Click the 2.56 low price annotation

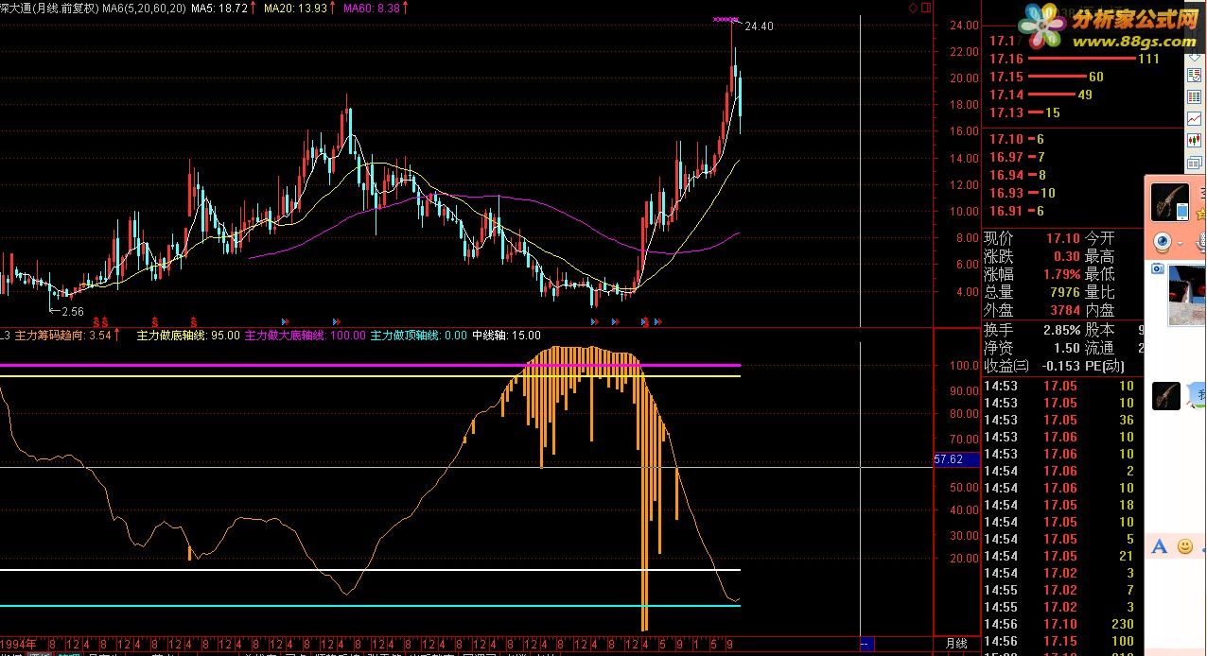point(73,311)
